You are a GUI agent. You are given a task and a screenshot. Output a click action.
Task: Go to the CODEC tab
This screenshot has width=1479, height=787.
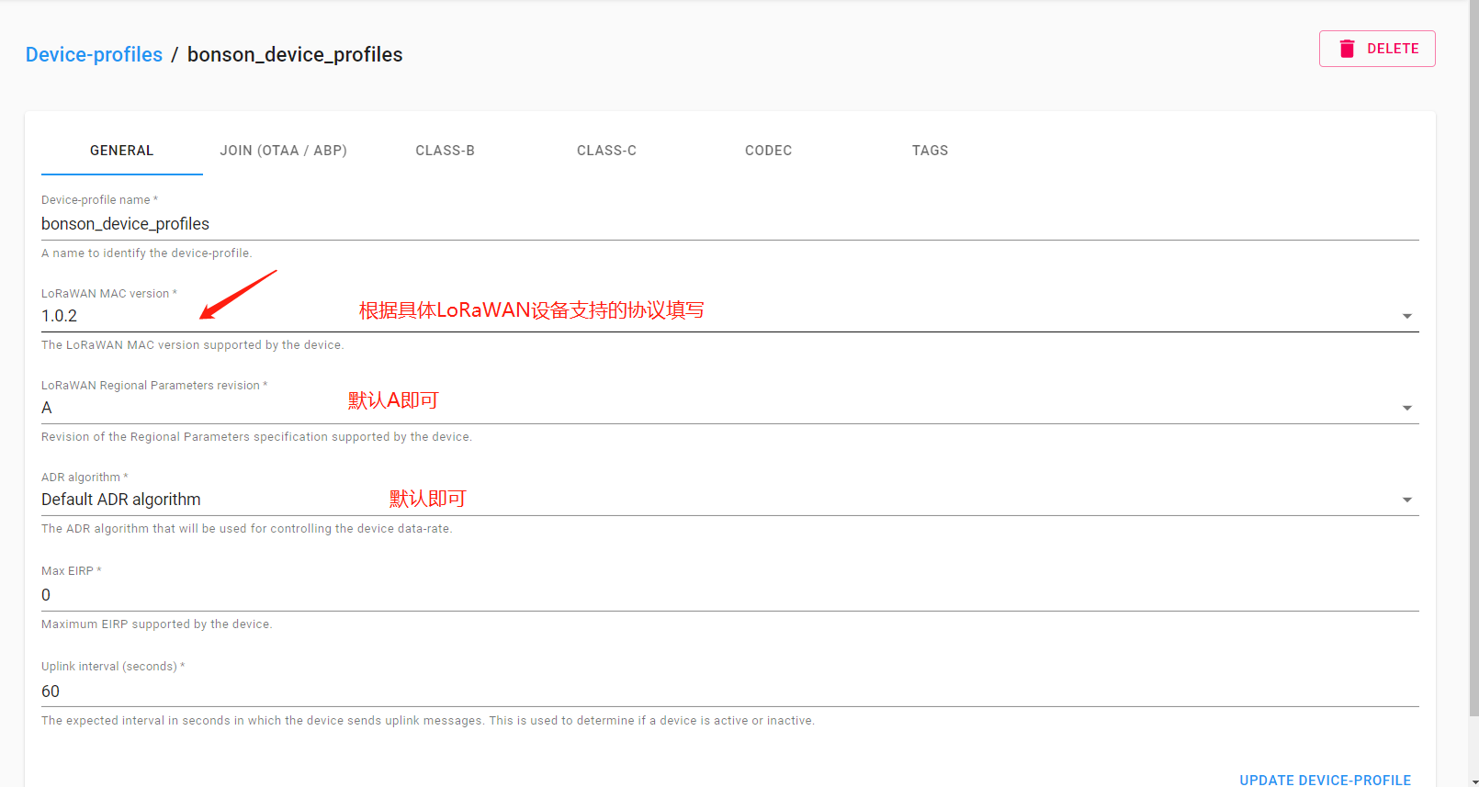(768, 151)
